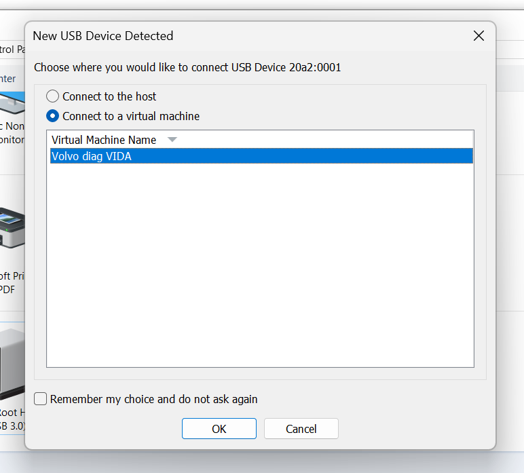
Task: Click the Control Panel breadcrumb behind dialog
Action: tap(12, 49)
